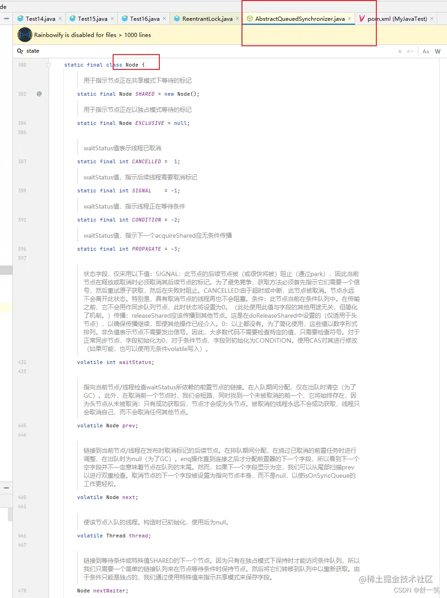Switch to the Test16.java tab
The image size is (447, 598).
point(145,19)
